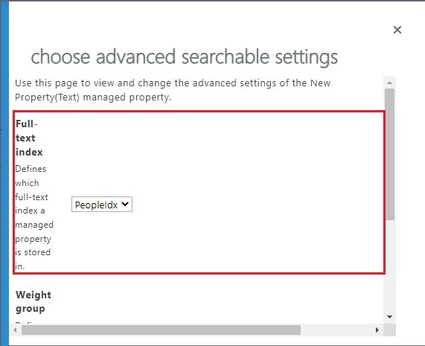
Task: Click the horizontal scrollbar left arrow
Action: [x=15, y=330]
